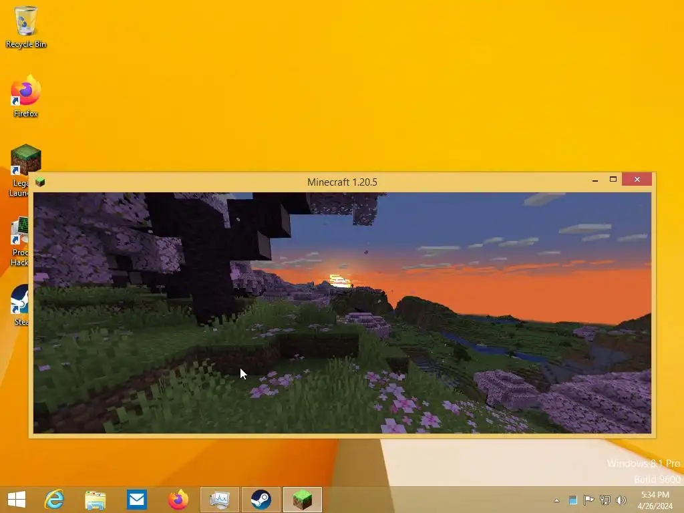This screenshot has height=513, width=684.
Task: Open the Windows Start button
Action: click(x=17, y=500)
